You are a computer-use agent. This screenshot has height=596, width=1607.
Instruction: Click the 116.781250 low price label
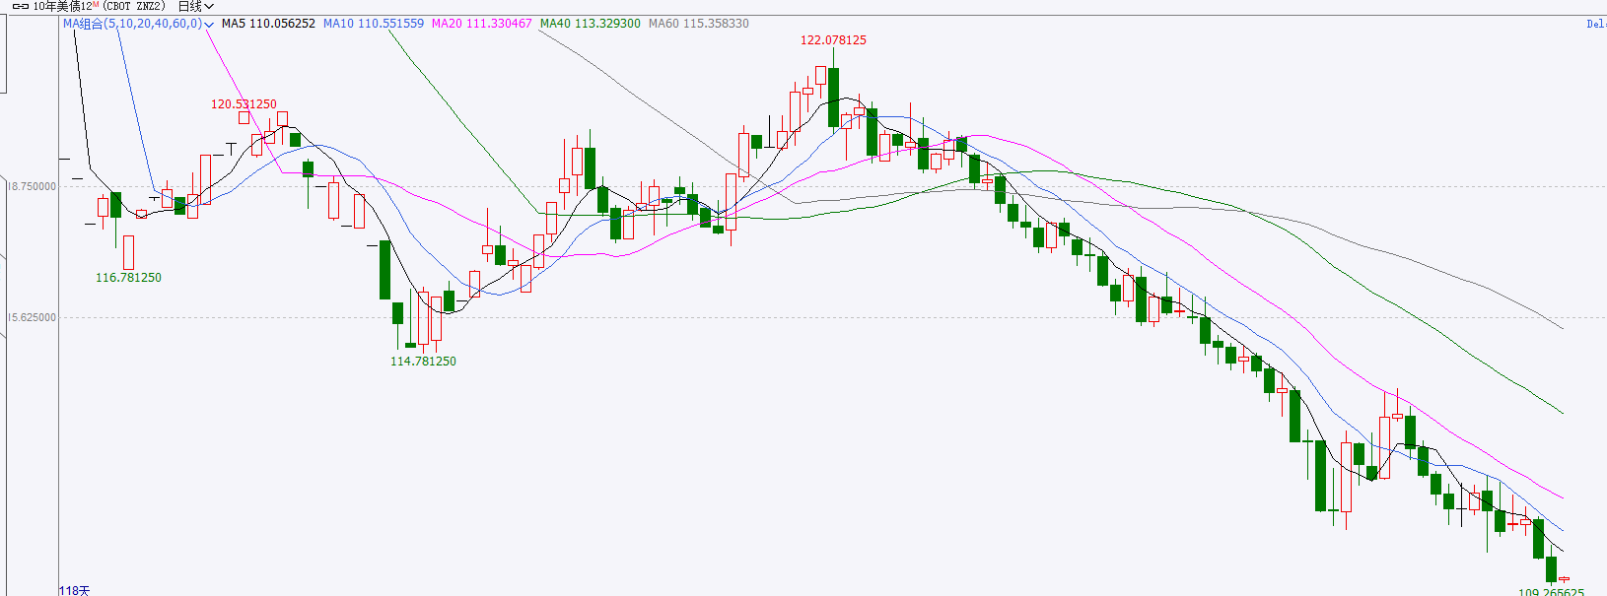(128, 278)
